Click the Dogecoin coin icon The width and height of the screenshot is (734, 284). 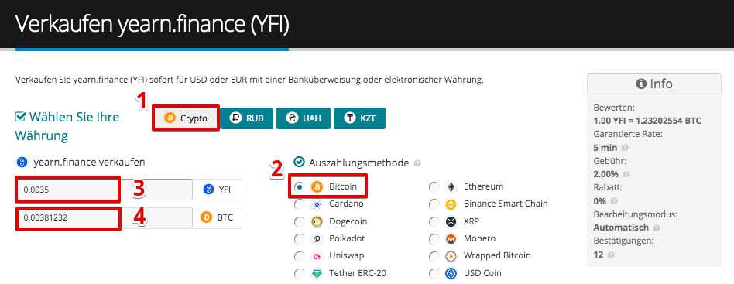tap(317, 222)
